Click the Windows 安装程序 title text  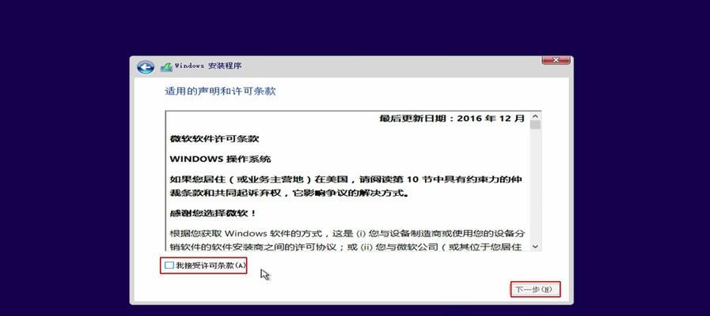coord(208,66)
